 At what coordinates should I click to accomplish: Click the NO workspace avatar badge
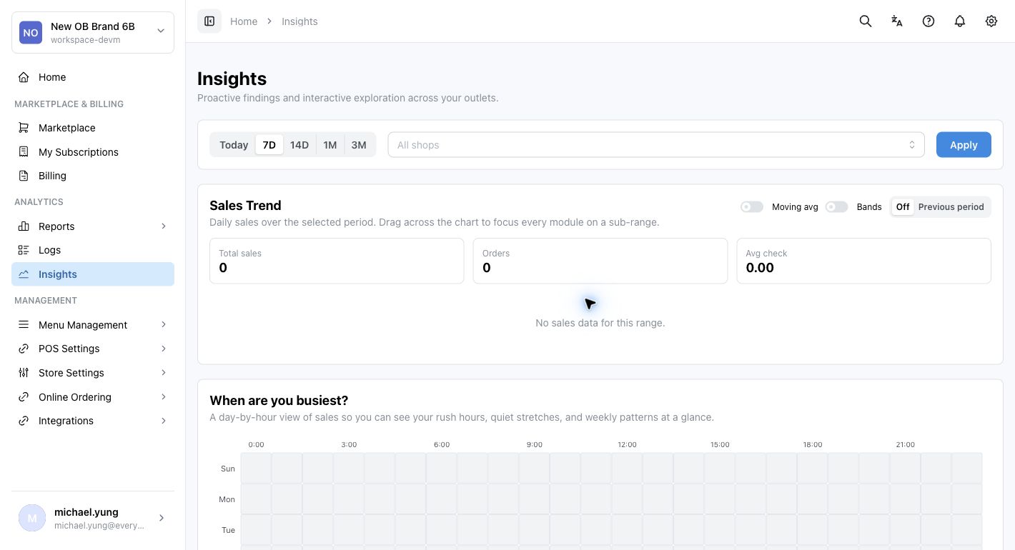(31, 32)
